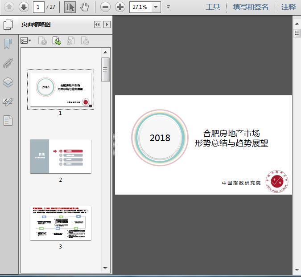Click the page number input field
The image size is (301, 277).
click(39, 7)
